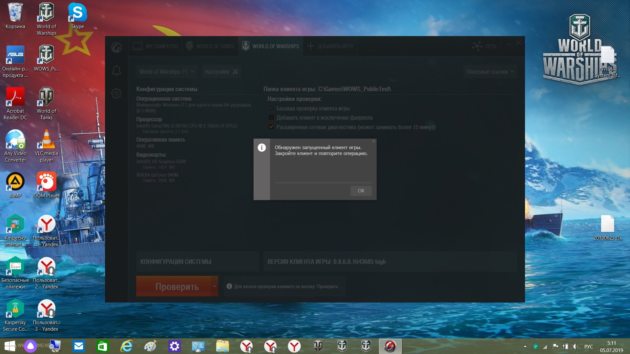Viewport: 630px width, 354px height.
Task: Select the Пользователь 3 - Yandex shortcut
Action: 46,315
